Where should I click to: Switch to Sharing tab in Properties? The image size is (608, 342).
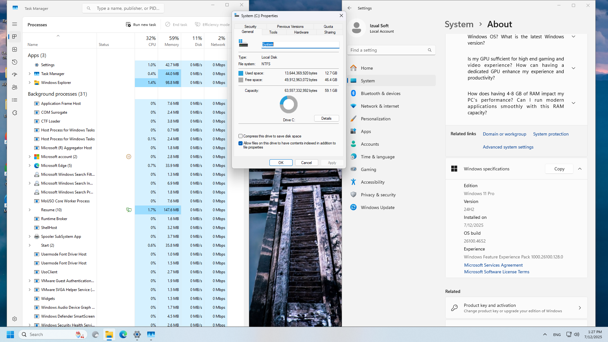pyautogui.click(x=330, y=32)
